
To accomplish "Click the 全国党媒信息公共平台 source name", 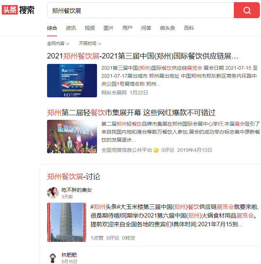I will pyautogui.click(x=127, y=150).
